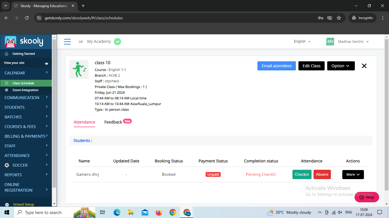
Task: Click the sidebar scroll down arrow
Action: click(x=54, y=204)
